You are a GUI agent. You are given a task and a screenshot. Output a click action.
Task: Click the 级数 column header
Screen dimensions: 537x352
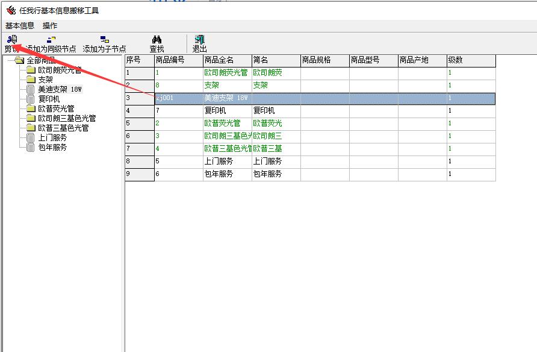[x=471, y=61]
